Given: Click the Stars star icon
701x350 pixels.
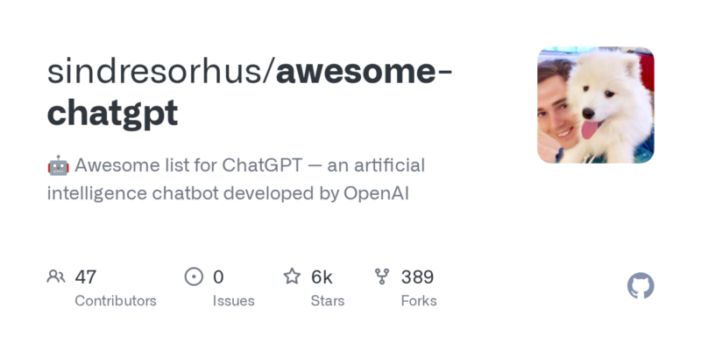Looking at the screenshot, I should pos(292,277).
